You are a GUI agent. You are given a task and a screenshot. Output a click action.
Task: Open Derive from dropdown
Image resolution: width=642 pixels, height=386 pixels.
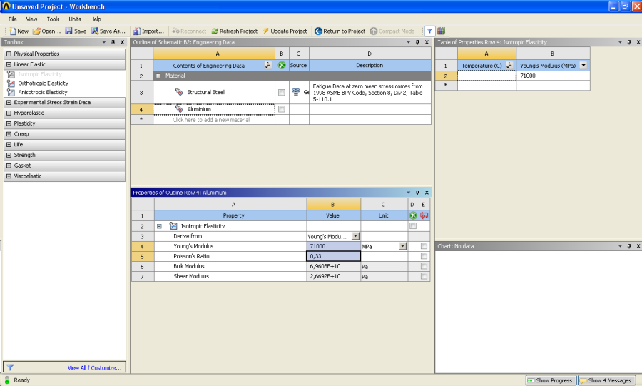click(355, 236)
